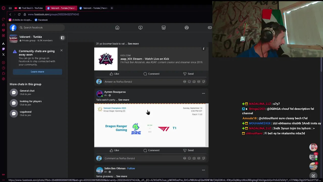This screenshot has width=323, height=182.
Task: Expand See more on 31 yo boomer post
Action: click(x=133, y=44)
